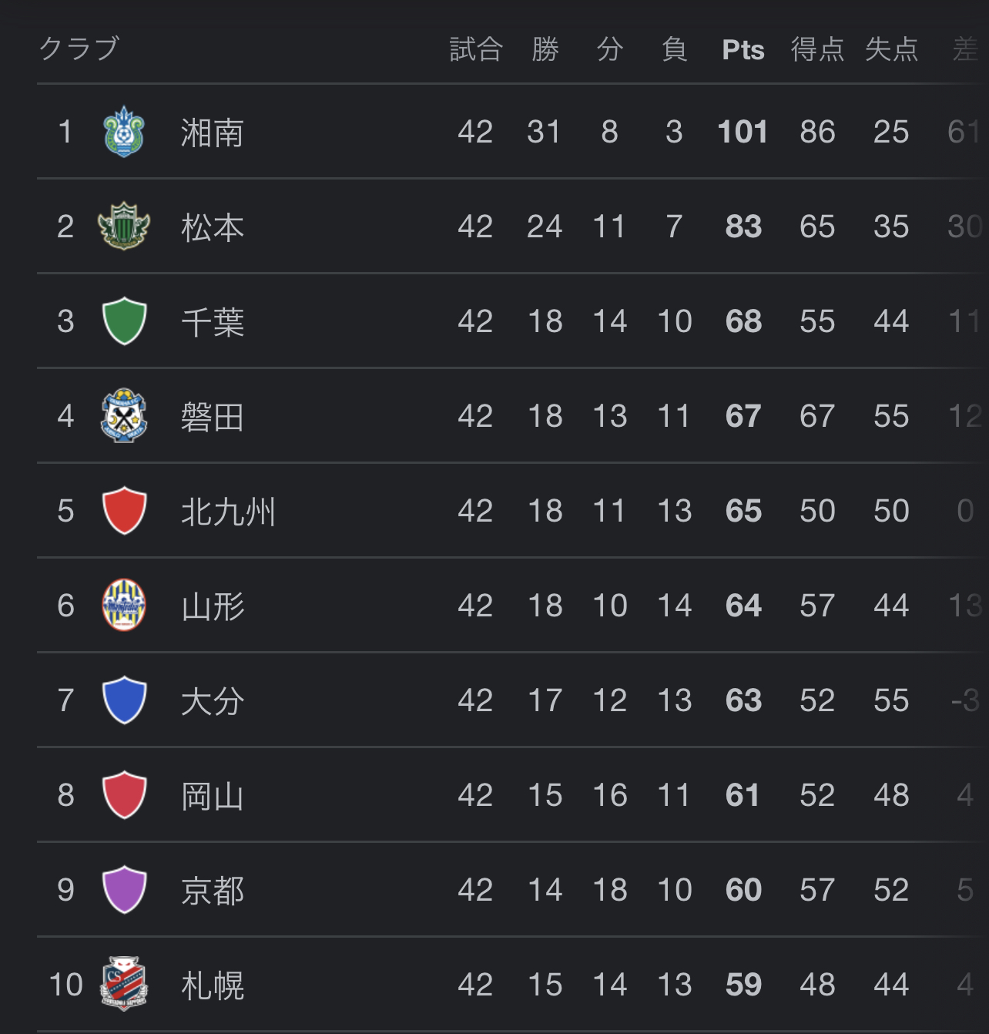Click the 試合 column header
Screen dimensions: 989x1034
pyautogui.click(x=476, y=50)
